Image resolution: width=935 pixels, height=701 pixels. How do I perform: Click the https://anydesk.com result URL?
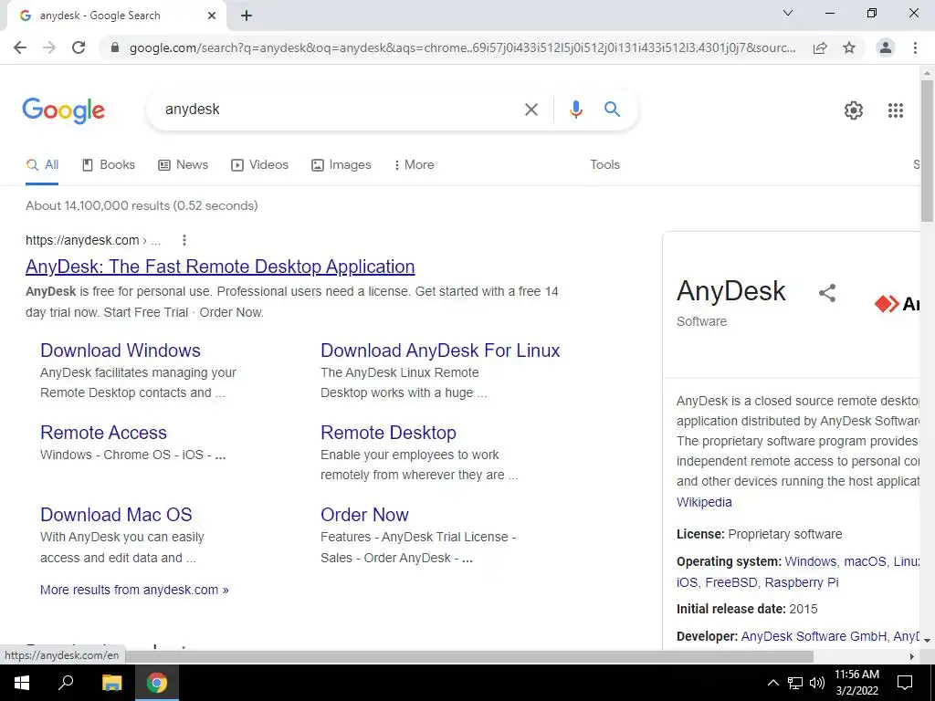click(93, 240)
